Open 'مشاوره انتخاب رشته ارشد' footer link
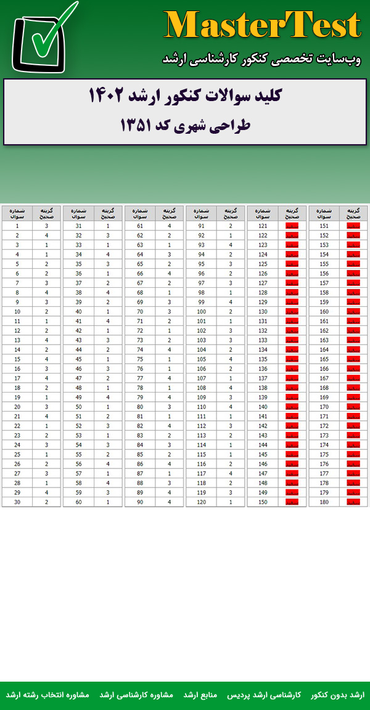 point(47,695)
